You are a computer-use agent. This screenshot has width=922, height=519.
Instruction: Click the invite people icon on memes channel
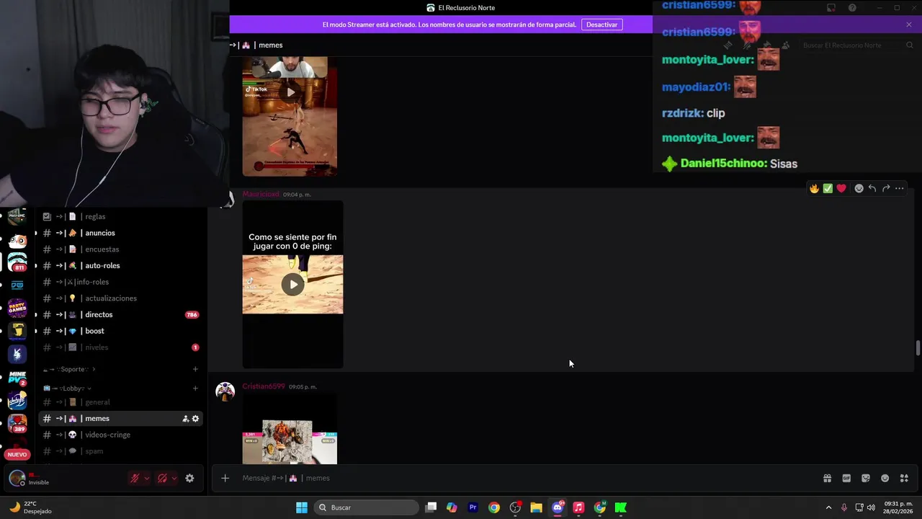(x=185, y=419)
